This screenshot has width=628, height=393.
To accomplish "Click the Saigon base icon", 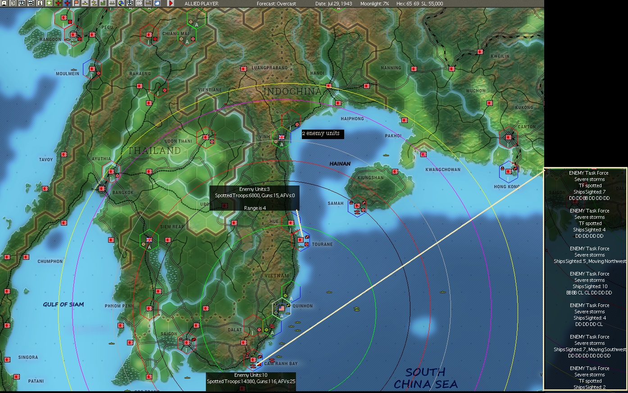I will click(x=187, y=343).
